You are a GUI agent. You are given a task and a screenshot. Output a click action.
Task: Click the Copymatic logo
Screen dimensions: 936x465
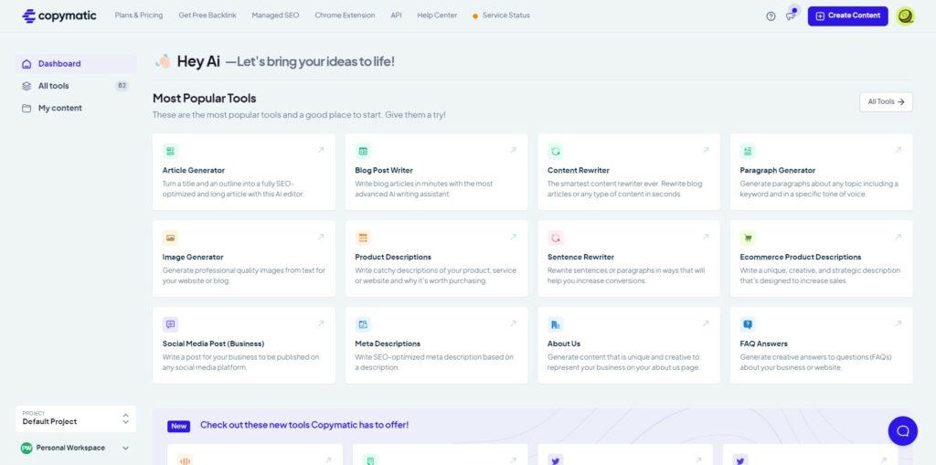(x=58, y=16)
